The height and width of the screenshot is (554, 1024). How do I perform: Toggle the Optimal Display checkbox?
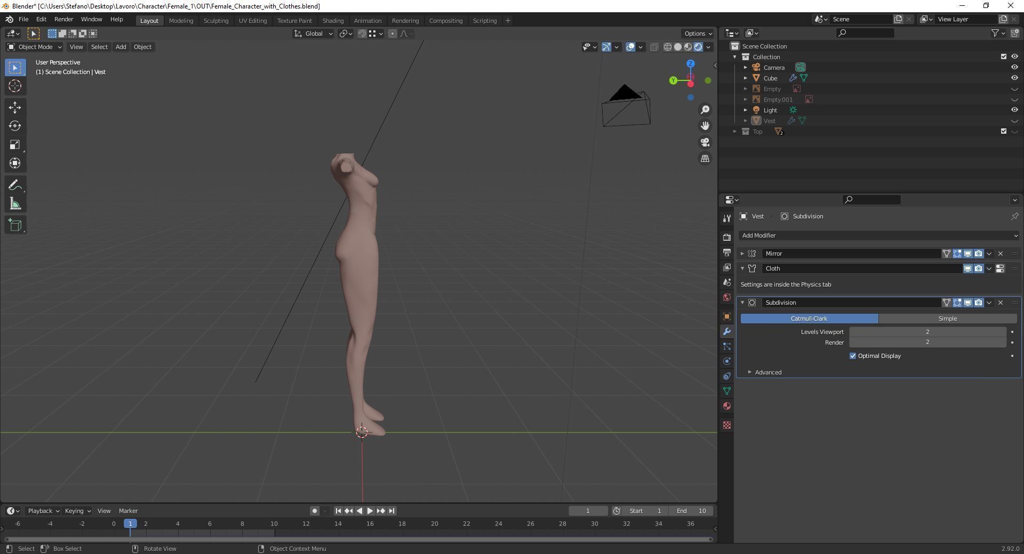tap(853, 356)
